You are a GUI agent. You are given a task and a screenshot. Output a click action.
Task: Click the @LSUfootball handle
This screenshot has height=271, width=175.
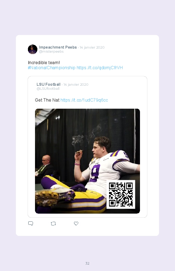click(48, 89)
